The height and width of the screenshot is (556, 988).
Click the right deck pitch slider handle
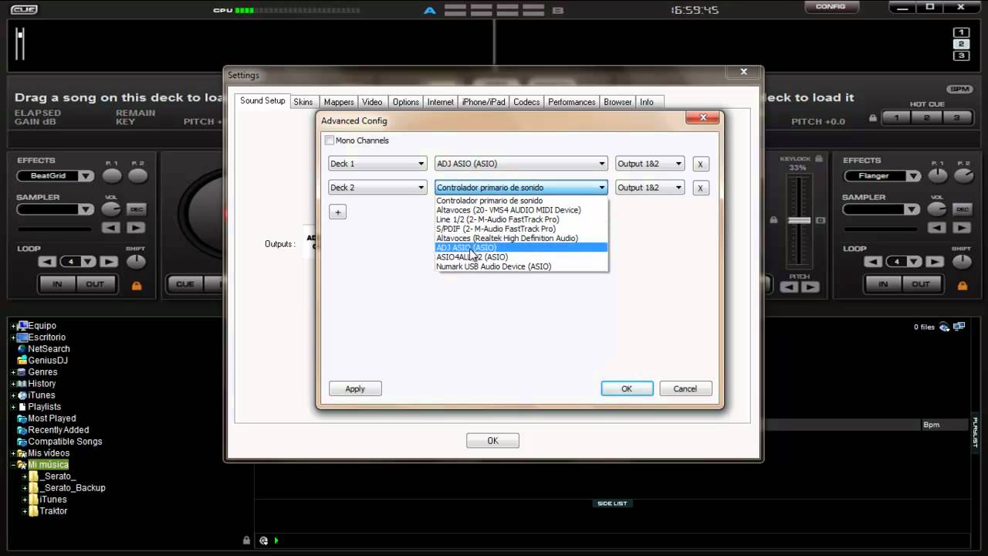[x=799, y=220]
